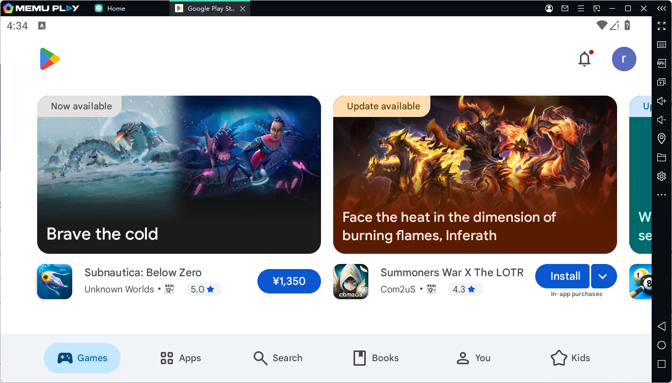
Task: Switch to the Apps tab
Action: (x=181, y=358)
